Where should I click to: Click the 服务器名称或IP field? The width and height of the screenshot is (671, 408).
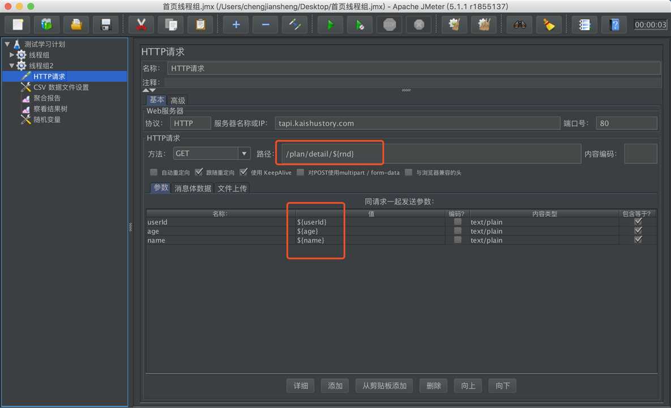[417, 124]
